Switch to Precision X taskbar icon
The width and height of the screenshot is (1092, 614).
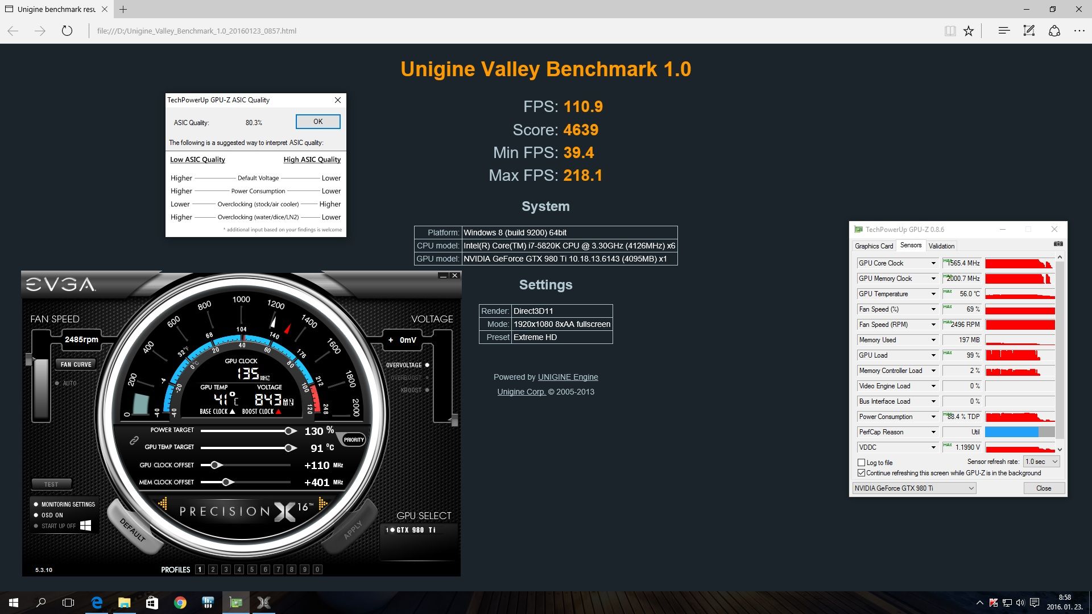click(263, 603)
